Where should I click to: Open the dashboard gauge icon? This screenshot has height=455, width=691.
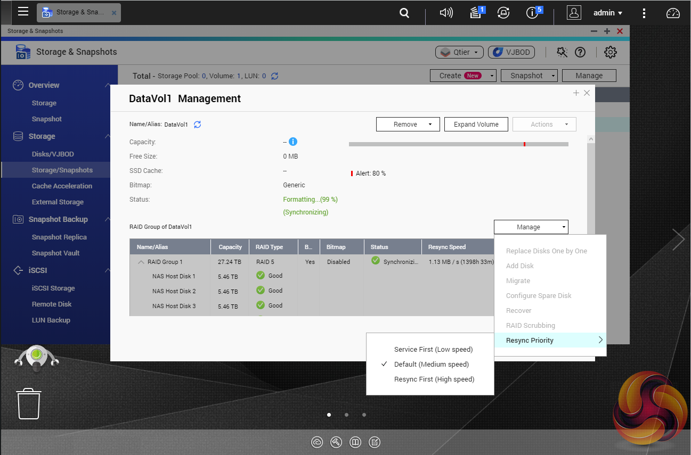(673, 13)
